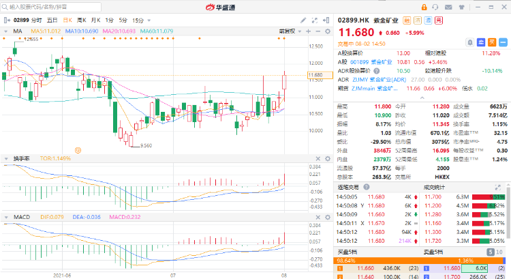Click the MA5:11.012 label
The image size is (511, 279).
pyautogui.click(x=46, y=31)
